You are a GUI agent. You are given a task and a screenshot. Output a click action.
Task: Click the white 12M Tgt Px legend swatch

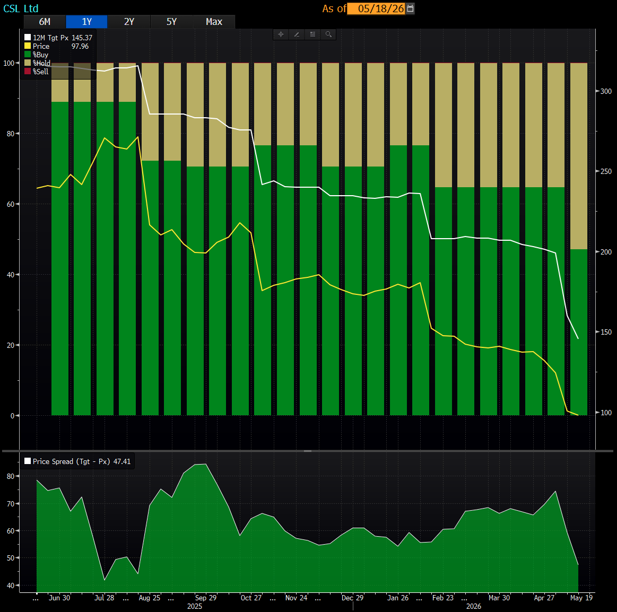click(x=28, y=37)
